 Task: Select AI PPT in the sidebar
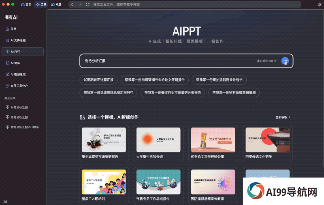click(22, 52)
